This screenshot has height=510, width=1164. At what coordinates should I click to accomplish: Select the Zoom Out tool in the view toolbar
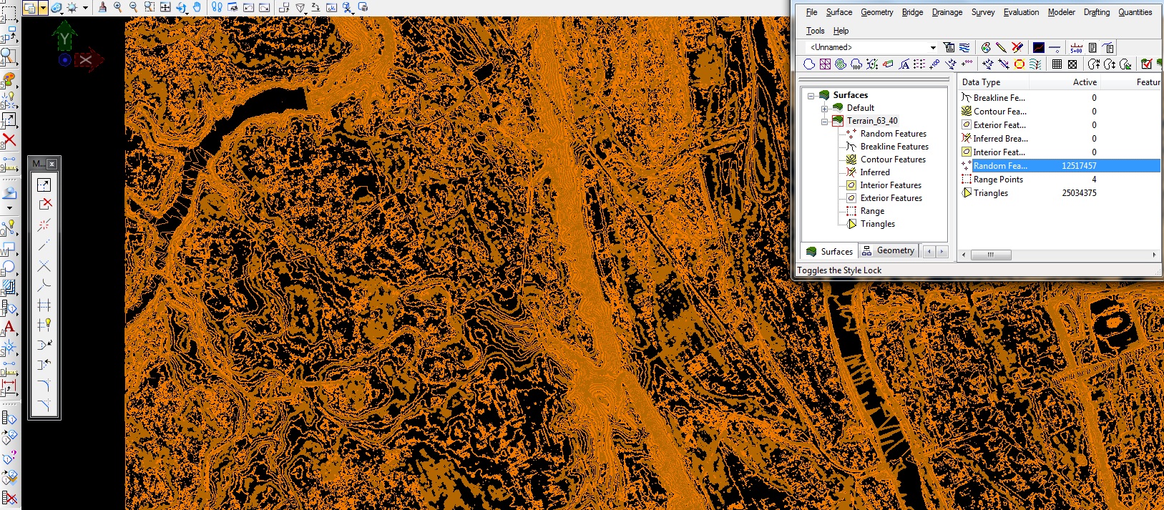pos(134,7)
